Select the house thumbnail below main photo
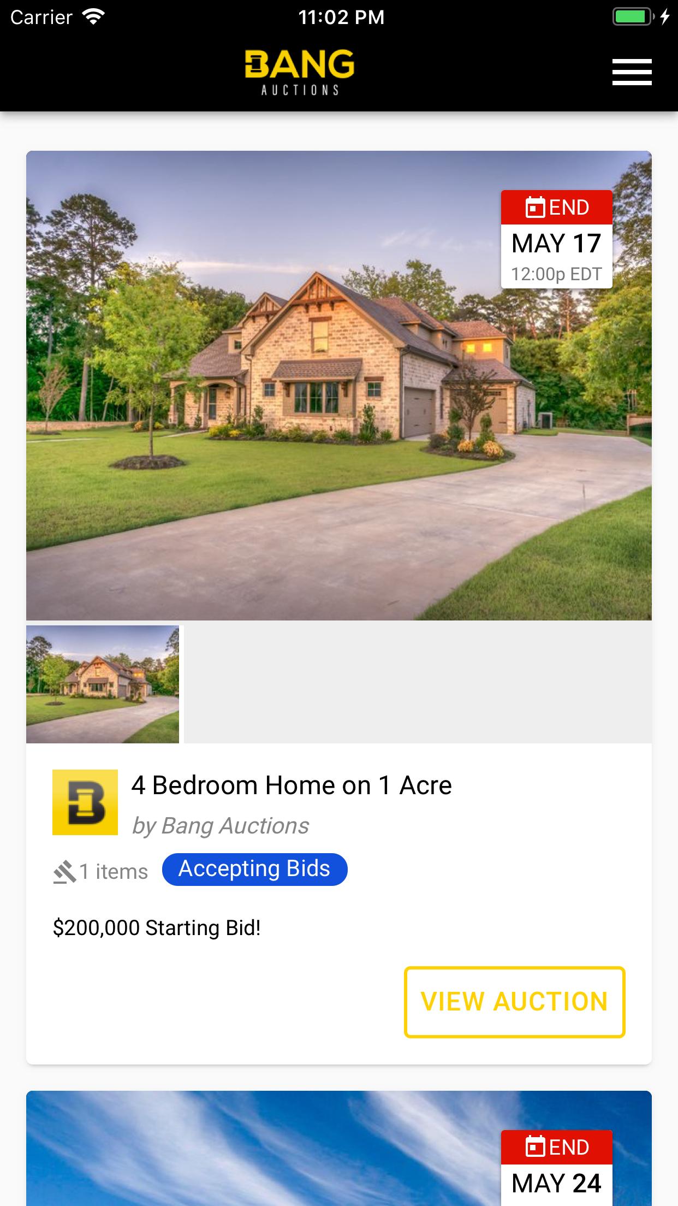Viewport: 678px width, 1206px height. (x=103, y=684)
